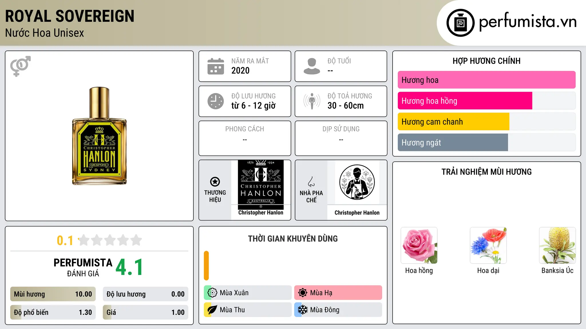The width and height of the screenshot is (586, 329).
Task: Select the Mùa Đông season button
Action: tap(338, 310)
